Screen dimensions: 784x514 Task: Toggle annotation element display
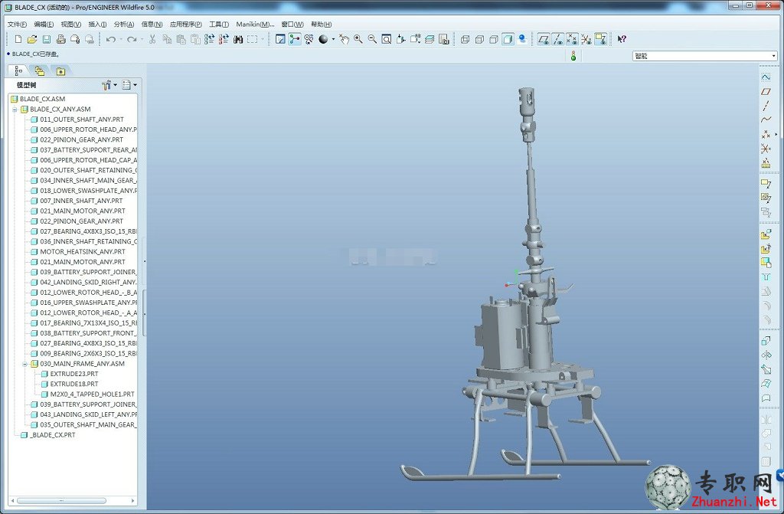601,39
